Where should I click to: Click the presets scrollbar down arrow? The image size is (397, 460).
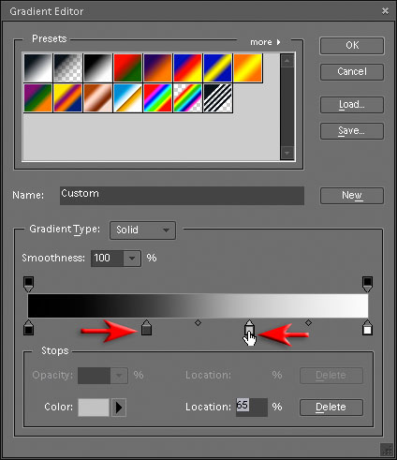tap(287, 153)
